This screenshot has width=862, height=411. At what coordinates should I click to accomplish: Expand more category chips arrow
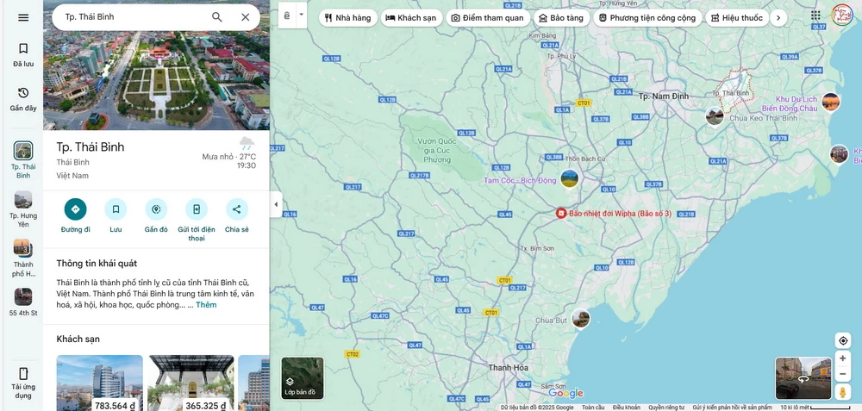778,17
